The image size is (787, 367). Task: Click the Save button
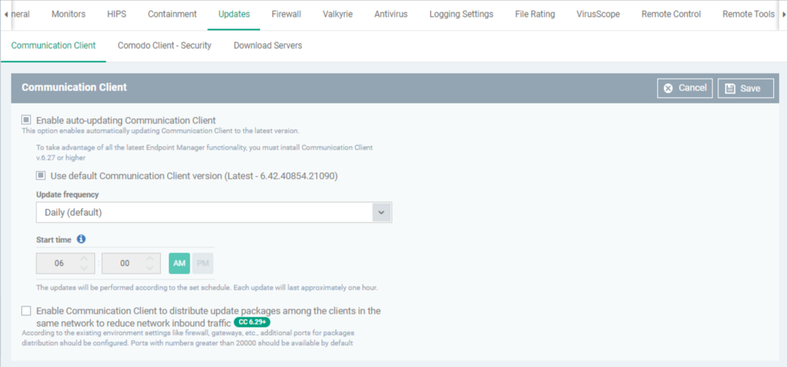[x=745, y=88]
